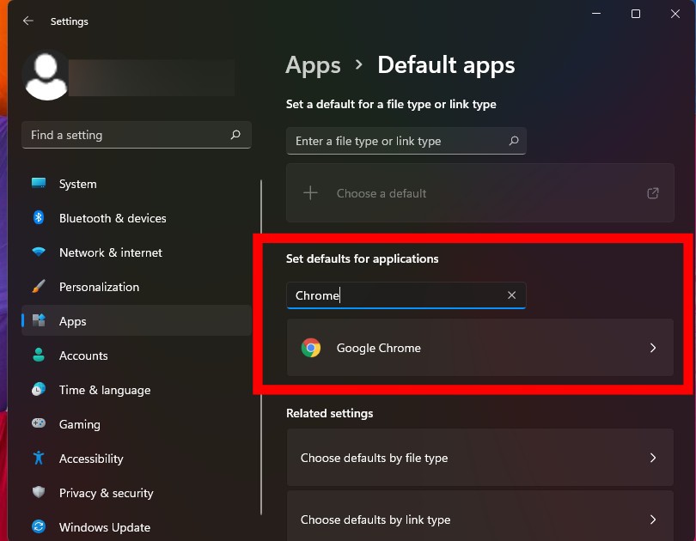This screenshot has height=541, width=696.
Task: Click the Settings window title text
Action: click(x=70, y=21)
